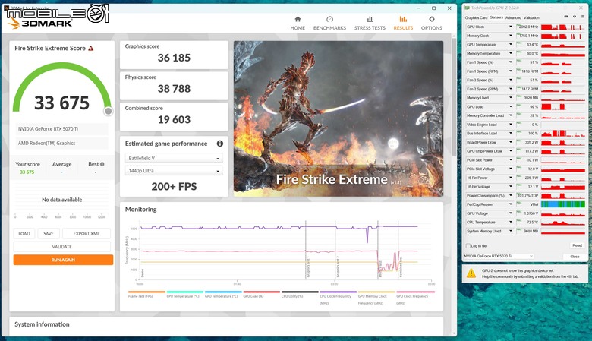Expand the GPU Load sensor dropdown

point(511,107)
